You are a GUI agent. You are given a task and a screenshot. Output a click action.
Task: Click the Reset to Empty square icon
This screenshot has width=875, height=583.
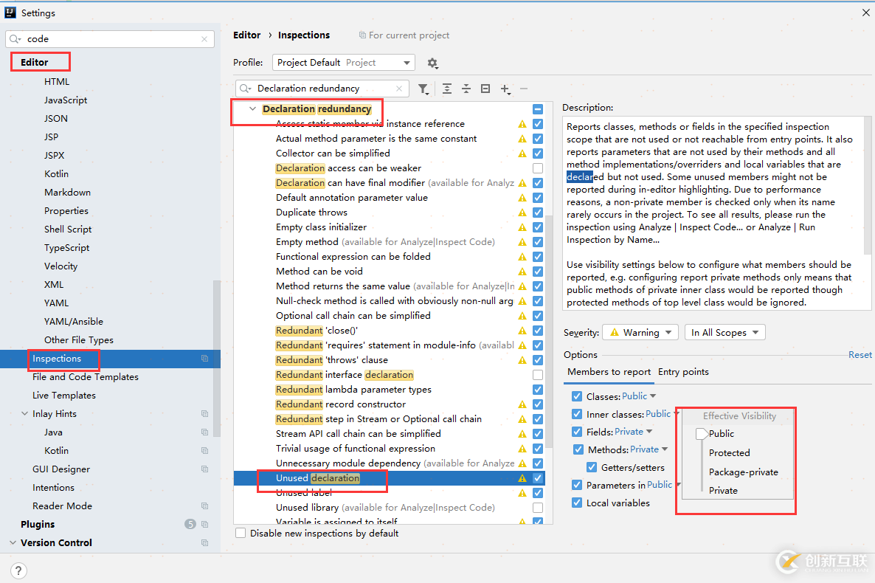(485, 89)
